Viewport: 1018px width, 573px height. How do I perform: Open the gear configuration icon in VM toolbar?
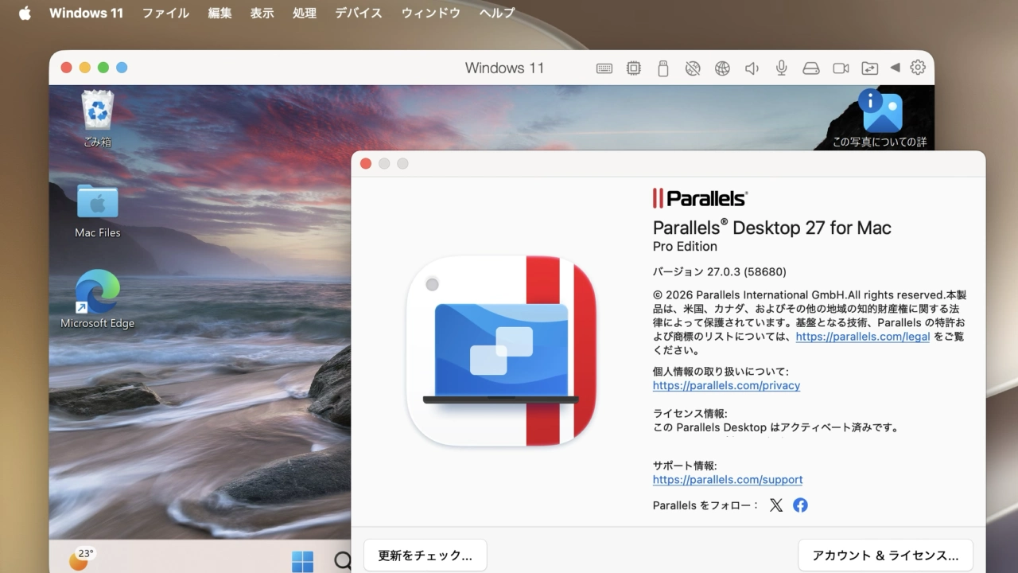pos(918,68)
